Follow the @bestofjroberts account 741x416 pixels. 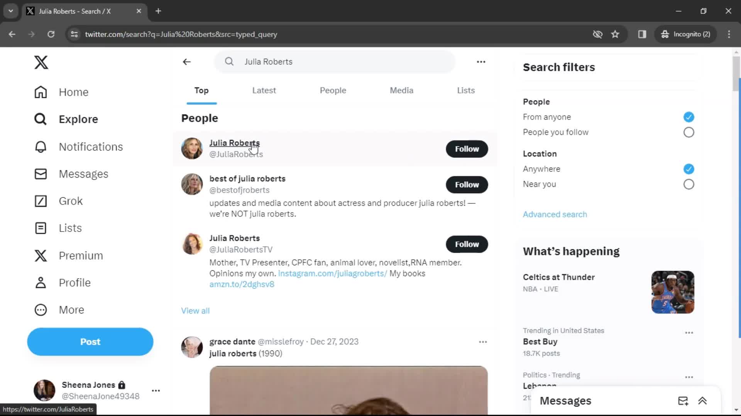click(467, 185)
